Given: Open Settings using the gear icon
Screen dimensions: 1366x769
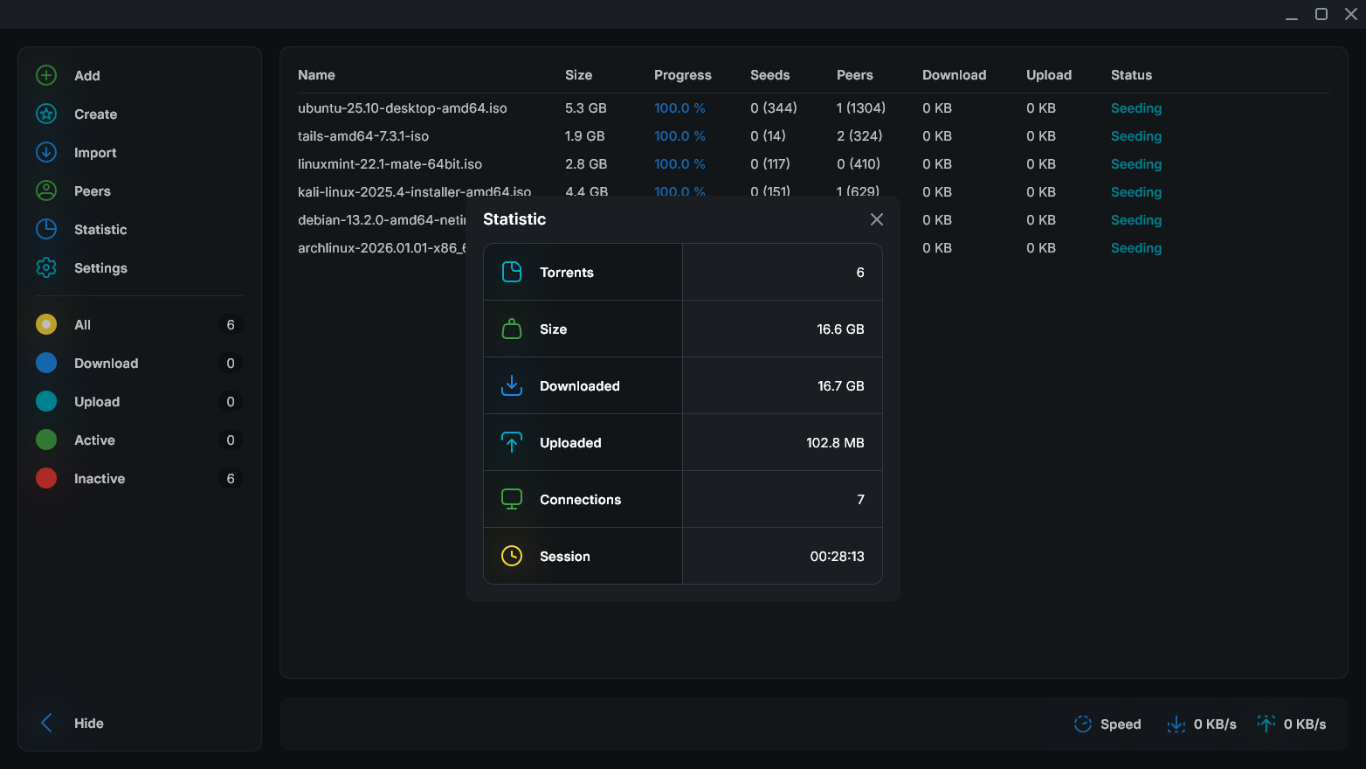Looking at the screenshot, I should [45, 267].
